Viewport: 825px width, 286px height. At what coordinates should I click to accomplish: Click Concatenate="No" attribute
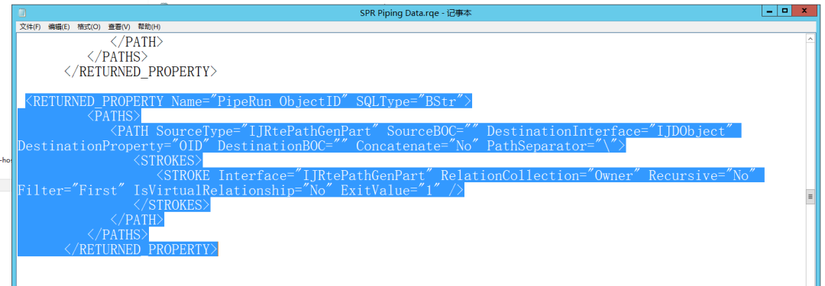click(419, 146)
